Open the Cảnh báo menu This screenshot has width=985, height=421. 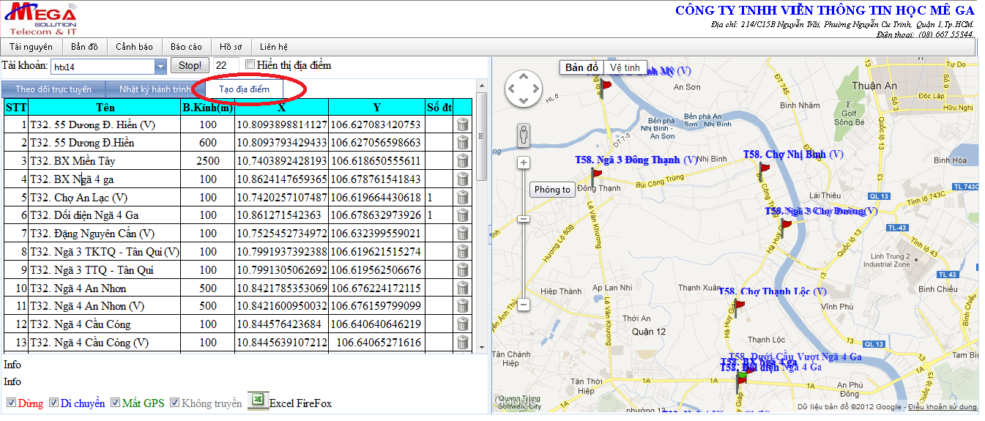135,47
